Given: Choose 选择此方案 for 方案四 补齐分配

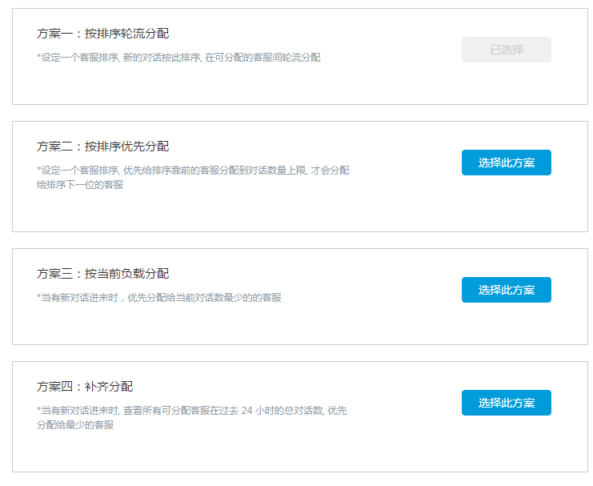Looking at the screenshot, I should (x=506, y=403).
